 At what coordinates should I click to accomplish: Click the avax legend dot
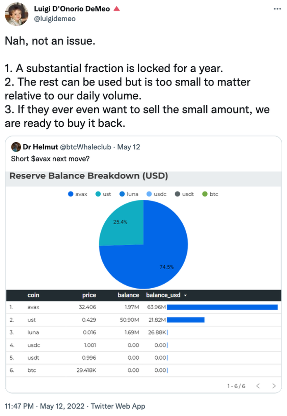click(71, 194)
